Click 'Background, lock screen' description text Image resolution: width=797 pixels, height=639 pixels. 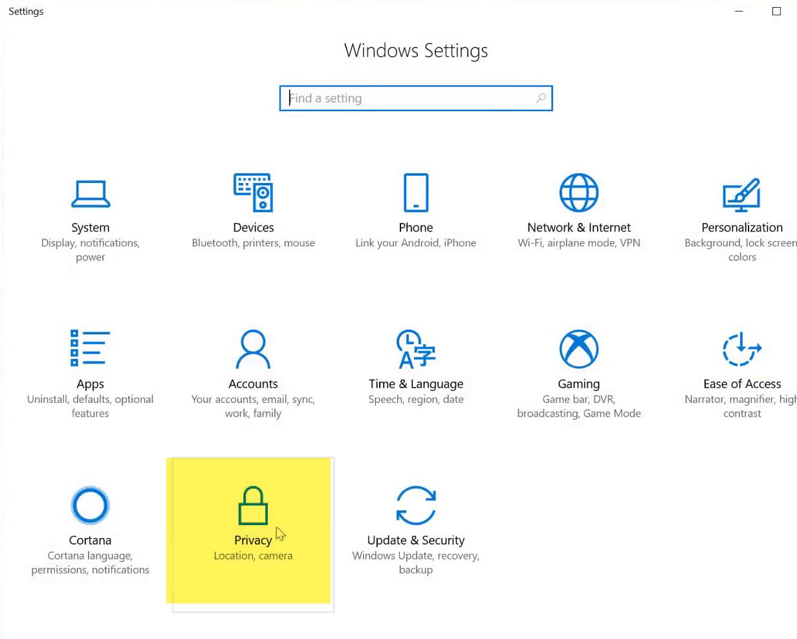pos(741,250)
